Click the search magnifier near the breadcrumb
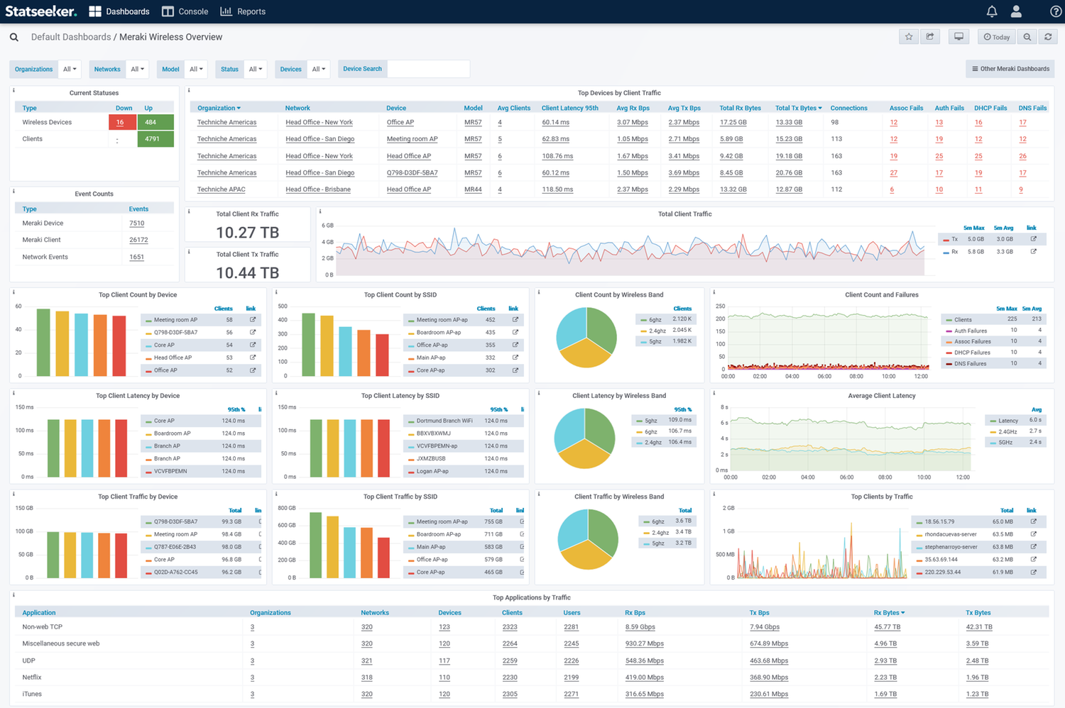Screen dimensions: 1065x708 [x=13, y=36]
